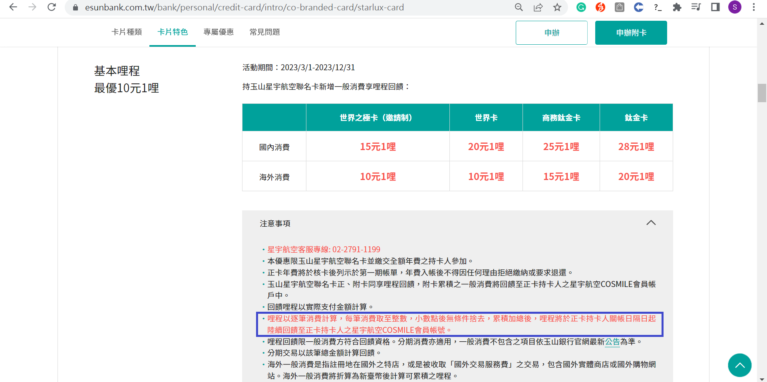The height and width of the screenshot is (382, 767).
Task: Open the gray clipboard extension icon
Action: tap(620, 7)
